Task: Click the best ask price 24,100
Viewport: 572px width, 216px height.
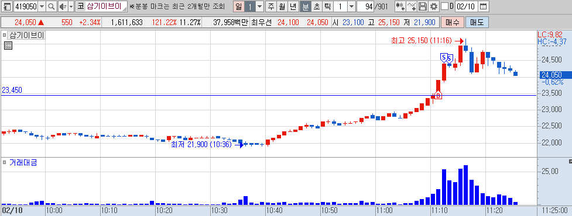Action: coord(288,22)
